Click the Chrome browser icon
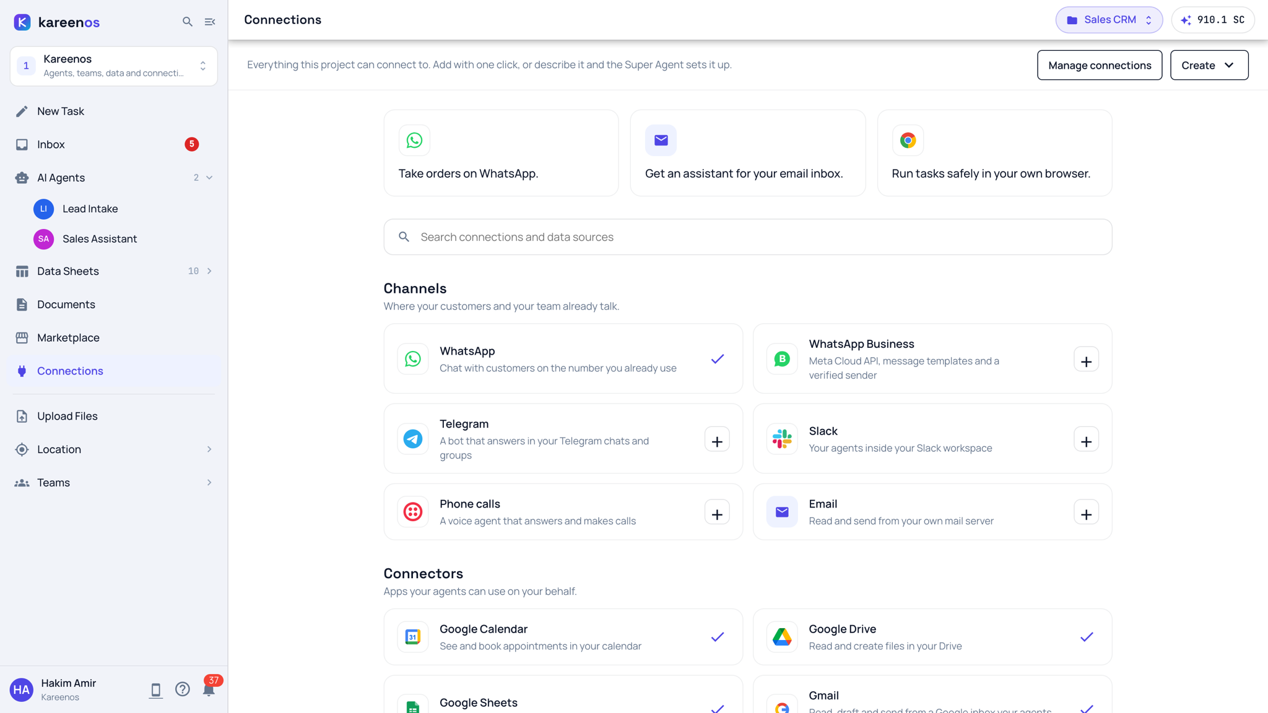Image resolution: width=1268 pixels, height=713 pixels. (x=908, y=140)
